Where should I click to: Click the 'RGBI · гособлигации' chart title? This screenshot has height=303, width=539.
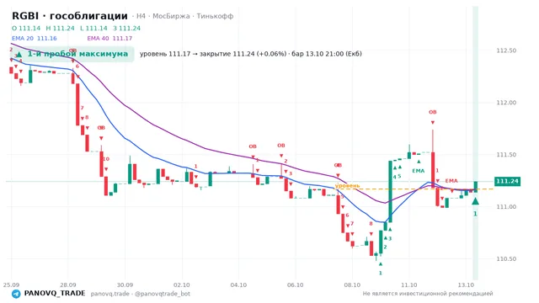pyautogui.click(x=70, y=16)
